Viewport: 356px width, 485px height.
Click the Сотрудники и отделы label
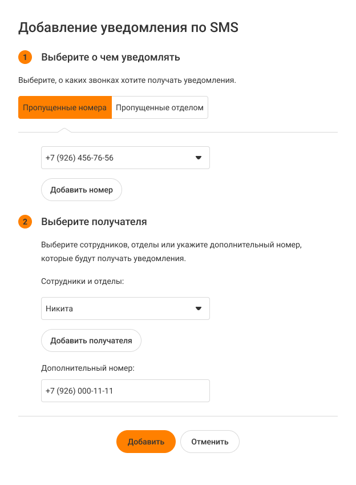pyautogui.click(x=83, y=282)
